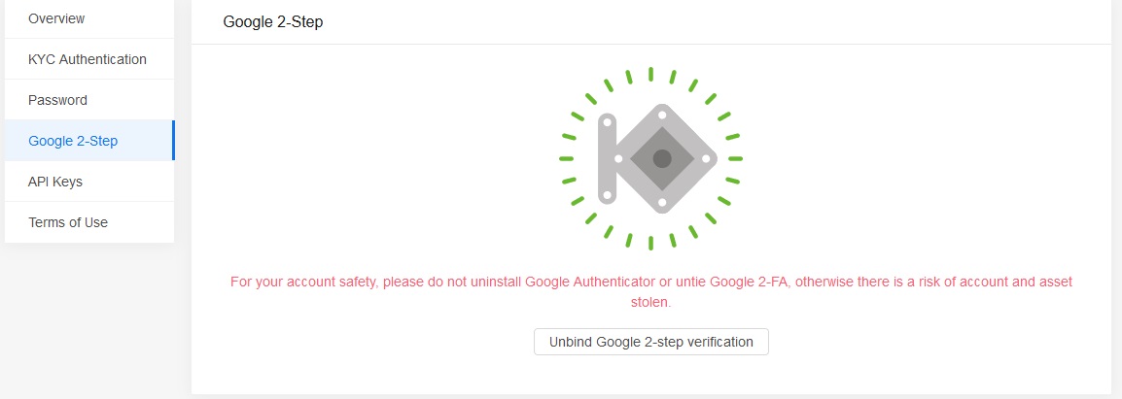Screen dimensions: 1122x399
Task: Click the blue active indicator beside Google 2-Step
Action: 173,140
